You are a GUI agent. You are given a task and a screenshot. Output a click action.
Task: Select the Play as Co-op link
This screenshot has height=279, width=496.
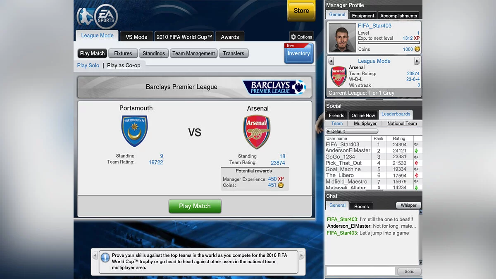[124, 65]
